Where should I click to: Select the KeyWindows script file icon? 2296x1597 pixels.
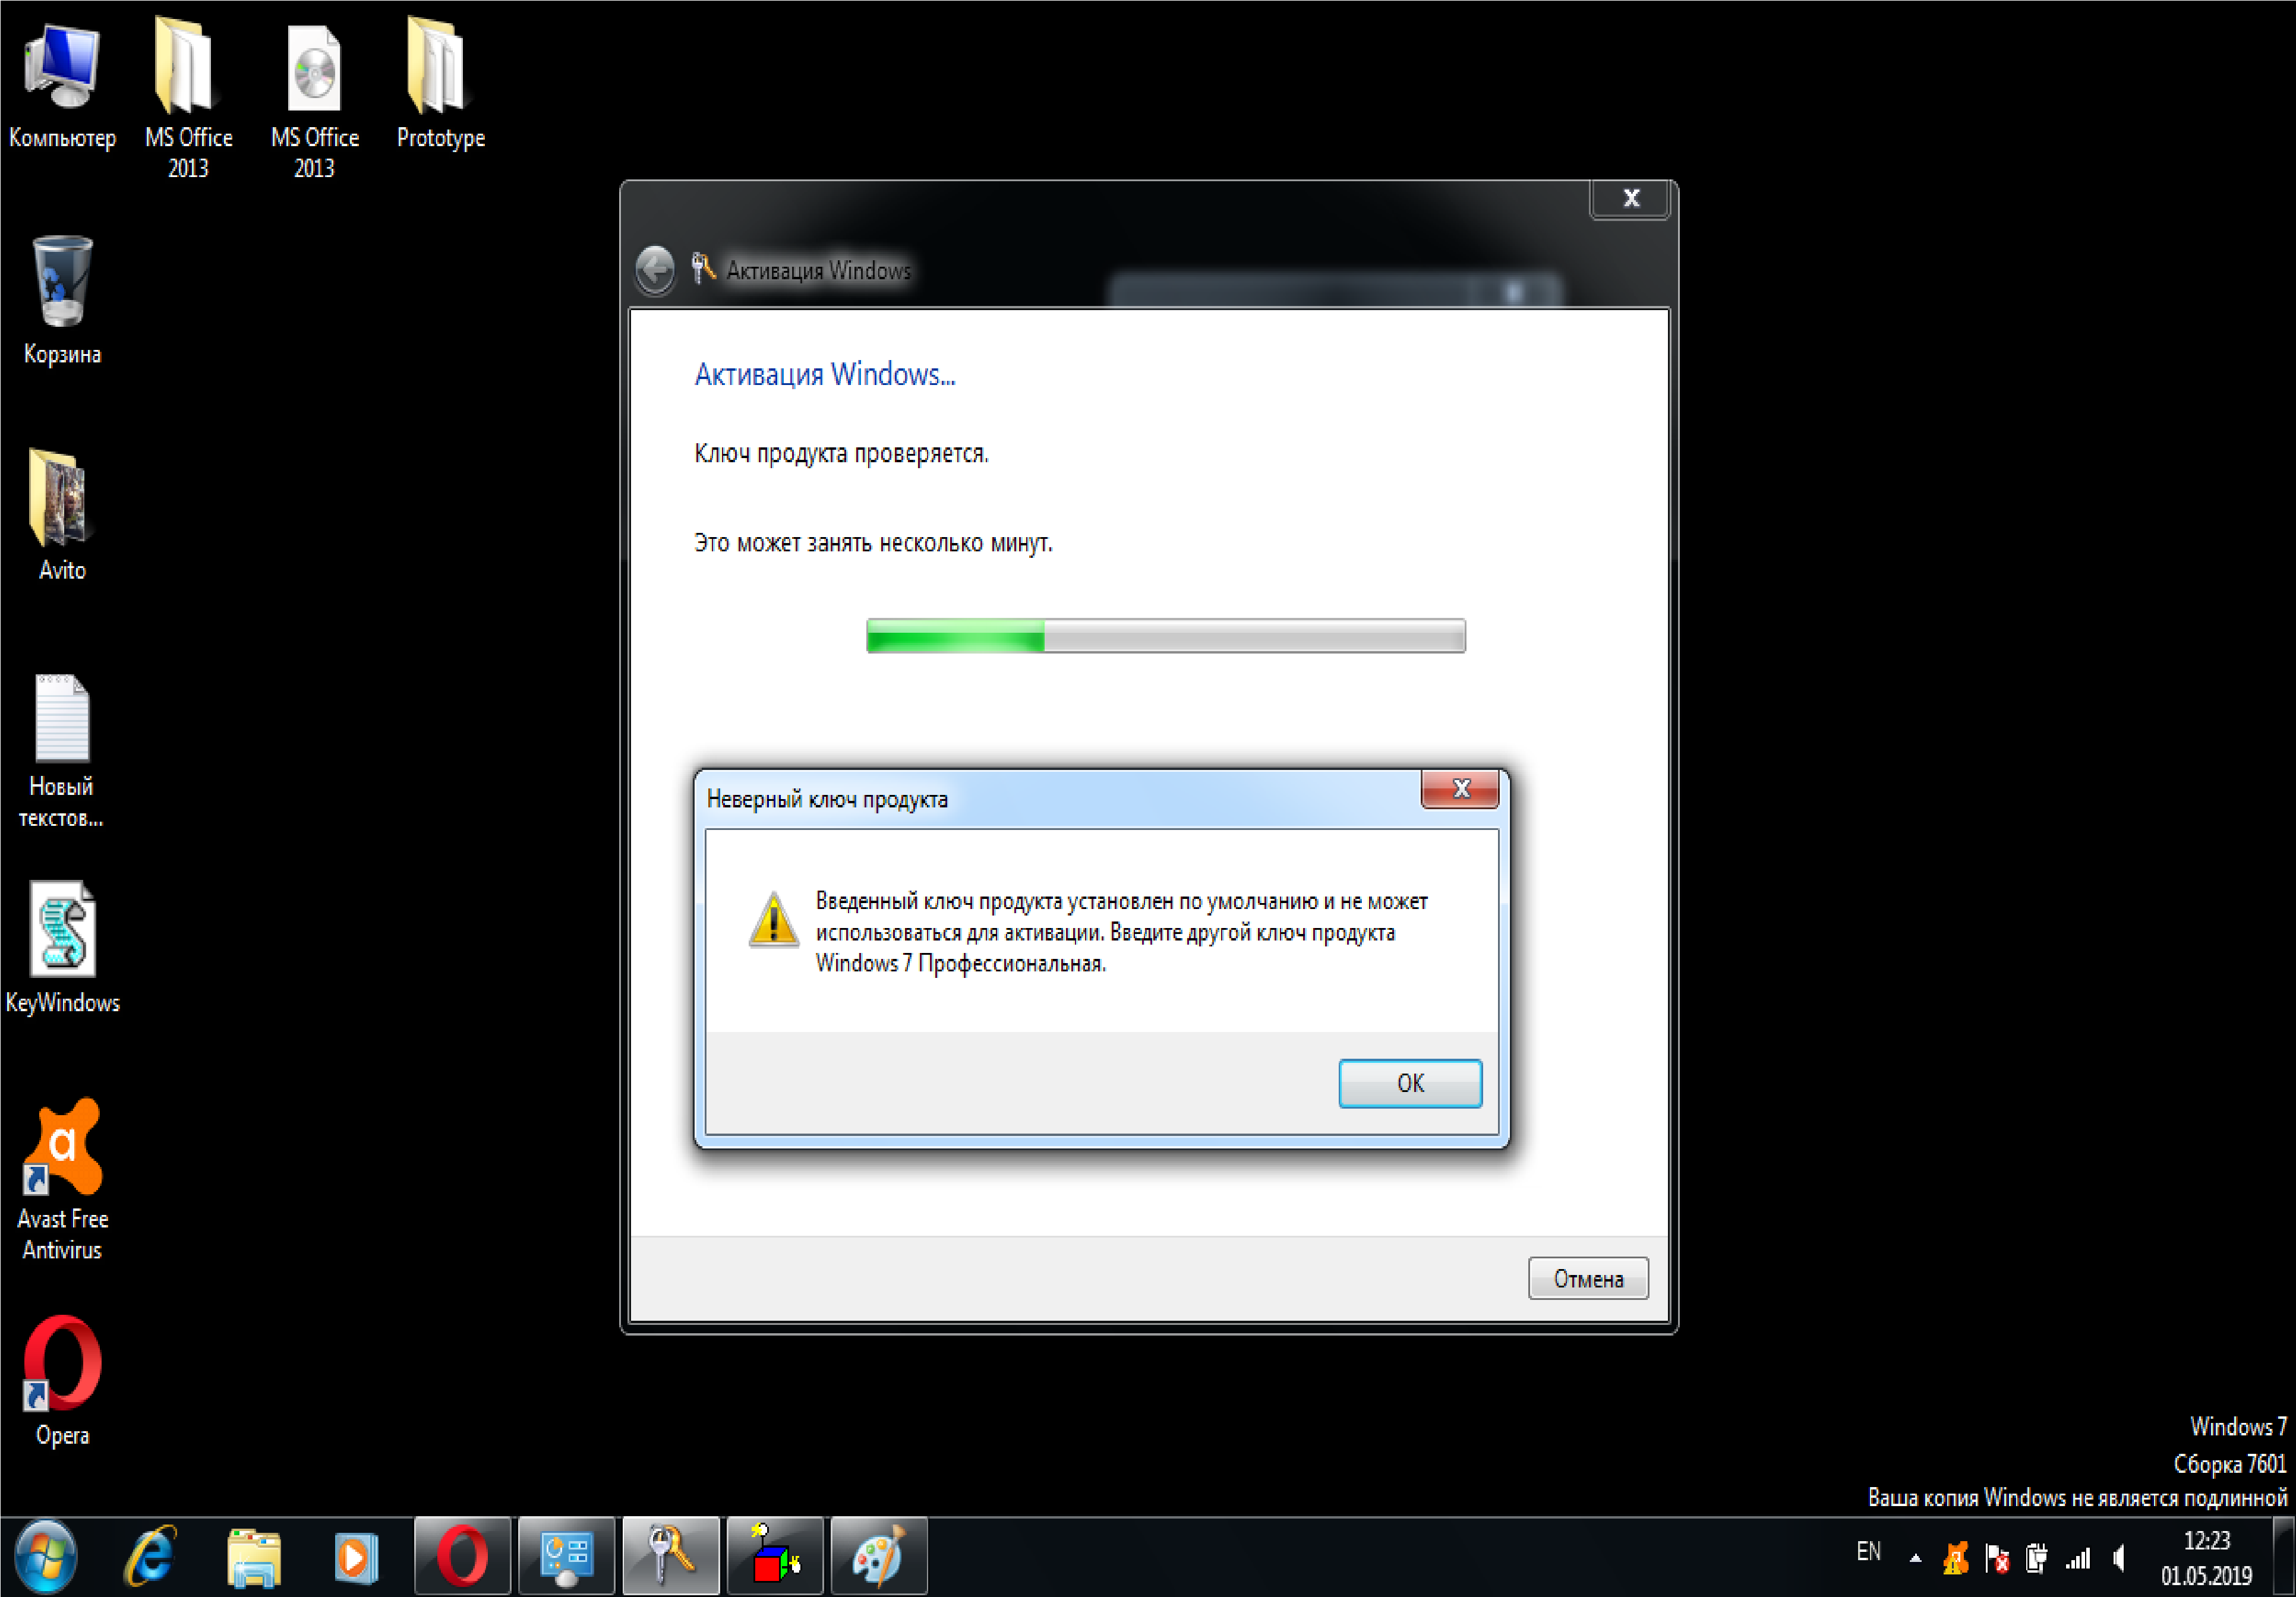click(62, 948)
